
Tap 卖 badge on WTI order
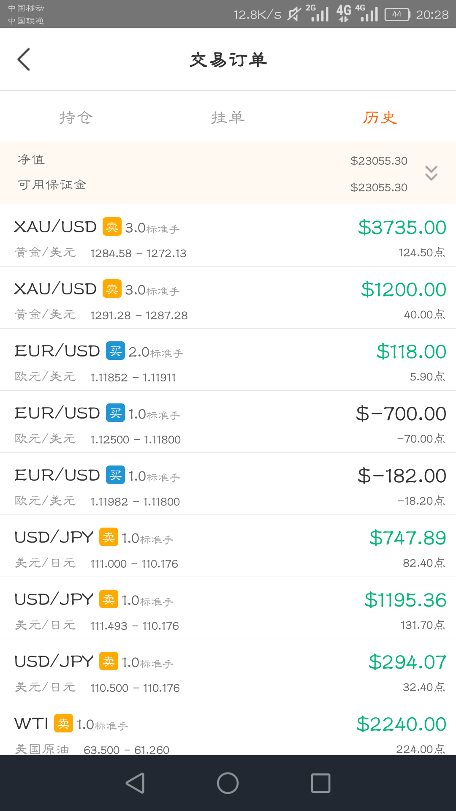(x=63, y=723)
